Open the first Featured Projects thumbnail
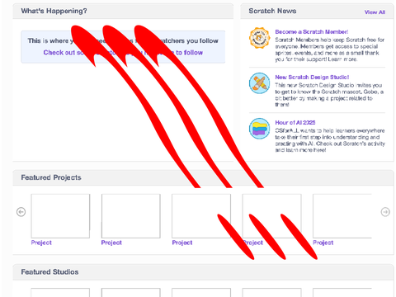The width and height of the screenshot is (396, 297). [x=60, y=216]
